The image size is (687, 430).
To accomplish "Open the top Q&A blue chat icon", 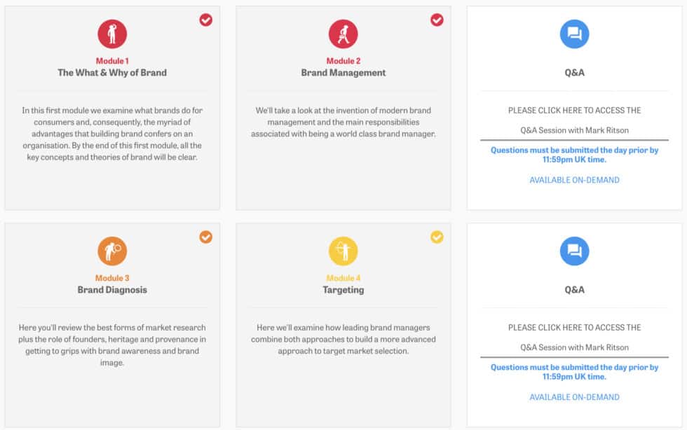I will [x=573, y=33].
